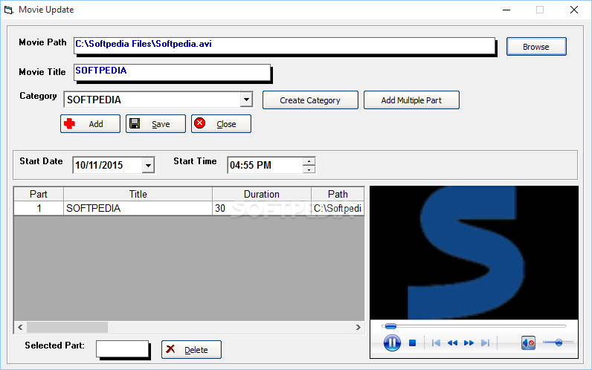Skip to next track in player
Image resolution: width=592 pixels, height=370 pixels.
485,343
